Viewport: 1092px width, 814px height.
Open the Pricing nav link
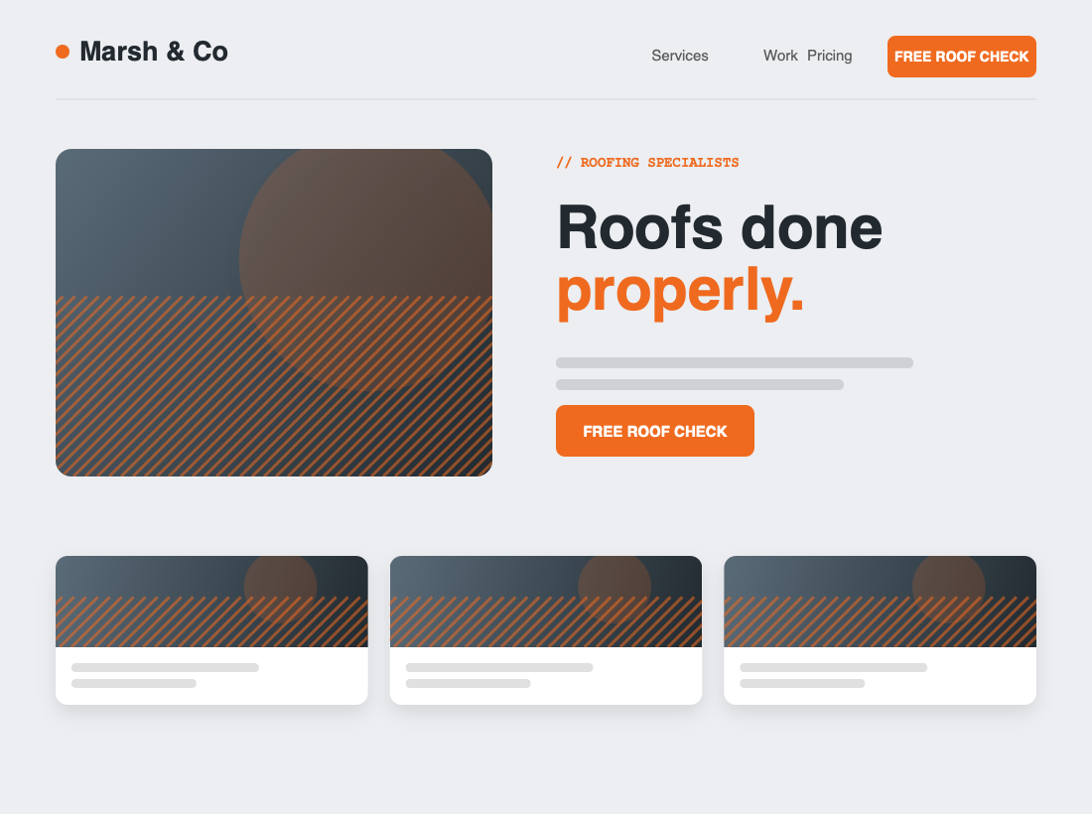[x=830, y=56]
